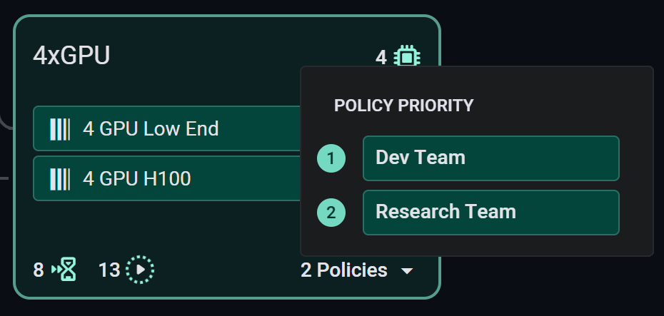Click the pending count number 8

pyautogui.click(x=39, y=270)
